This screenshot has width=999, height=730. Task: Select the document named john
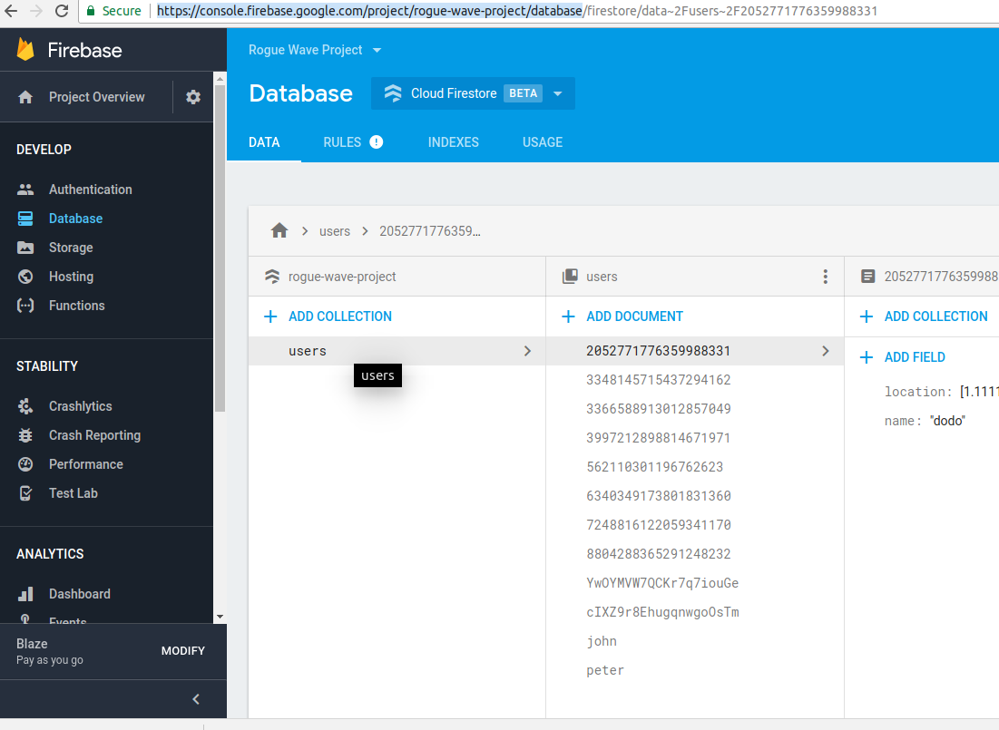click(x=602, y=641)
